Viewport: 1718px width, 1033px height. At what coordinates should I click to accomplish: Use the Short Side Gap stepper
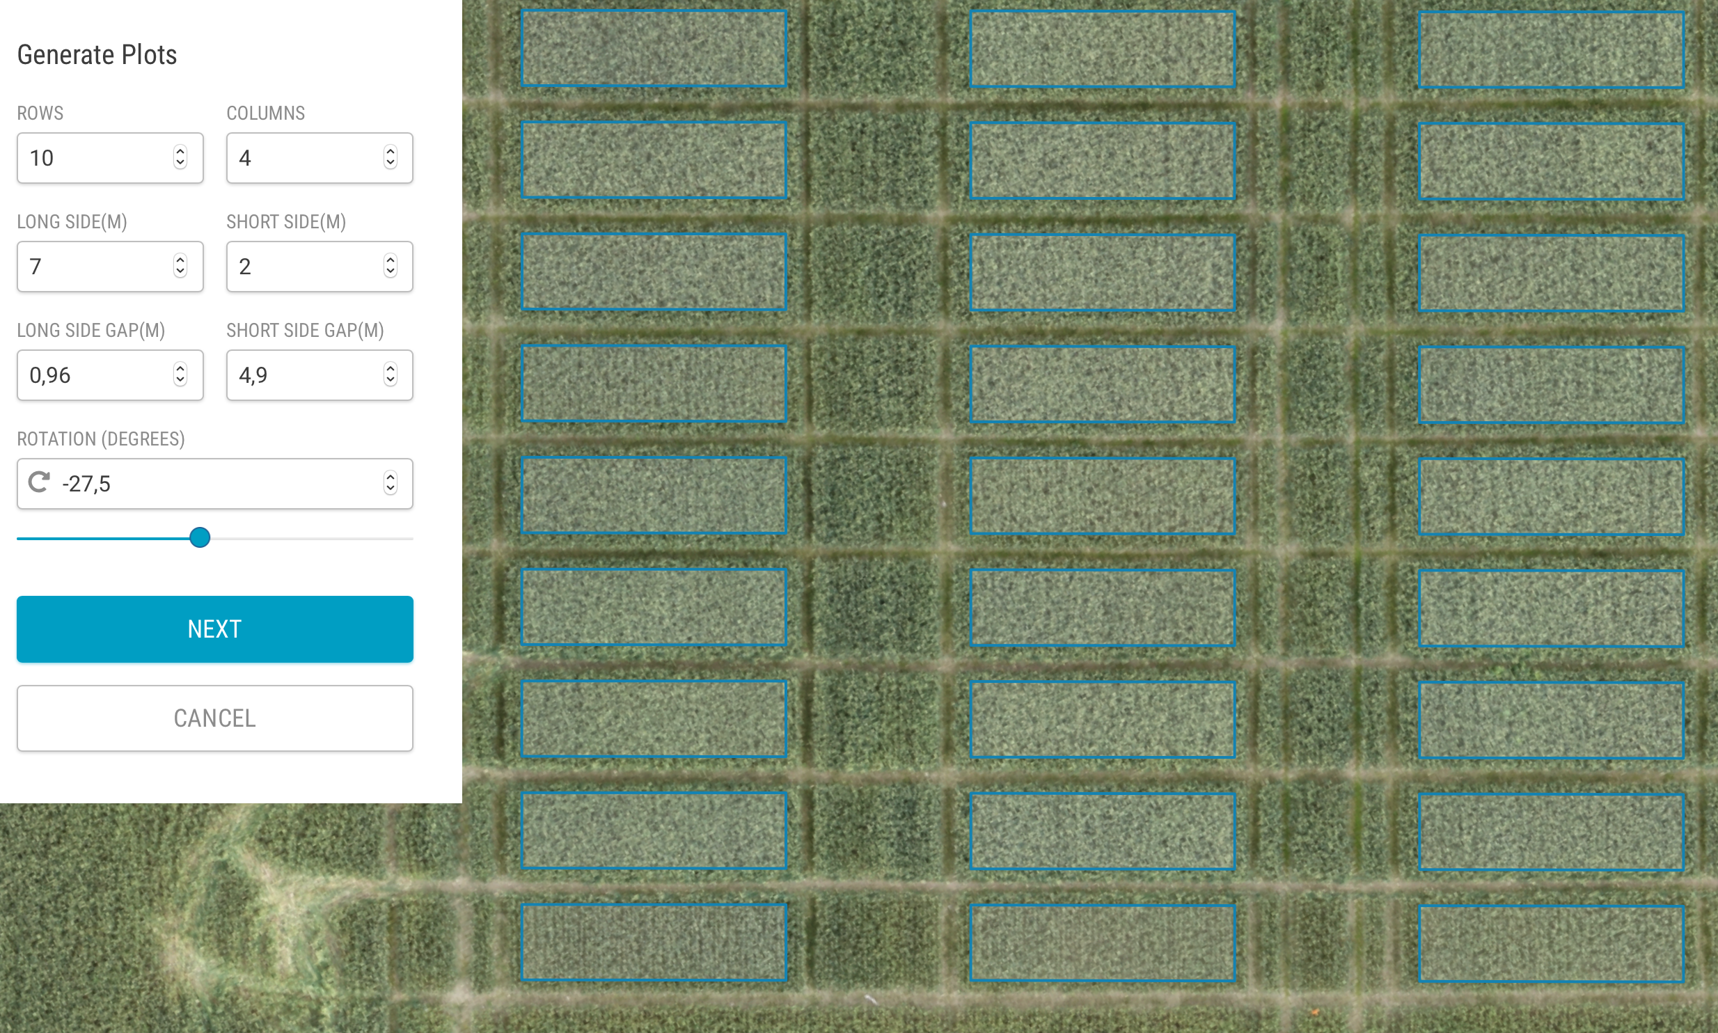(x=391, y=374)
